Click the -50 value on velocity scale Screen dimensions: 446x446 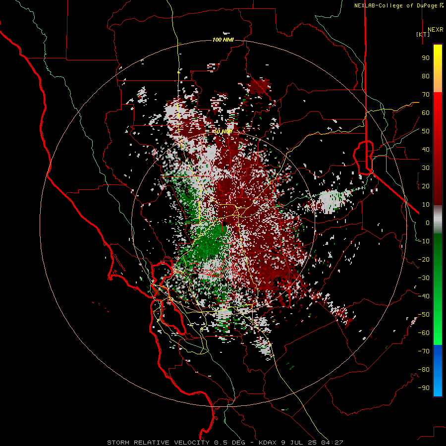(424, 315)
